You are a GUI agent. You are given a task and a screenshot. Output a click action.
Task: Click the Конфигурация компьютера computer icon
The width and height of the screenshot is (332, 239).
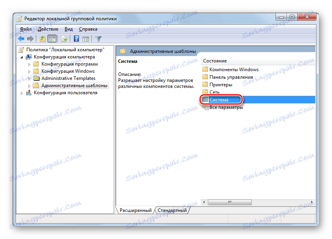[29, 57]
